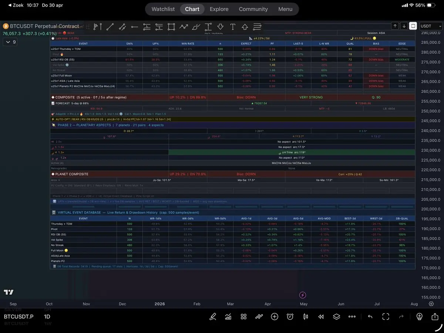
Task: Select the rectangle shape drawing tool
Action: click(171, 27)
